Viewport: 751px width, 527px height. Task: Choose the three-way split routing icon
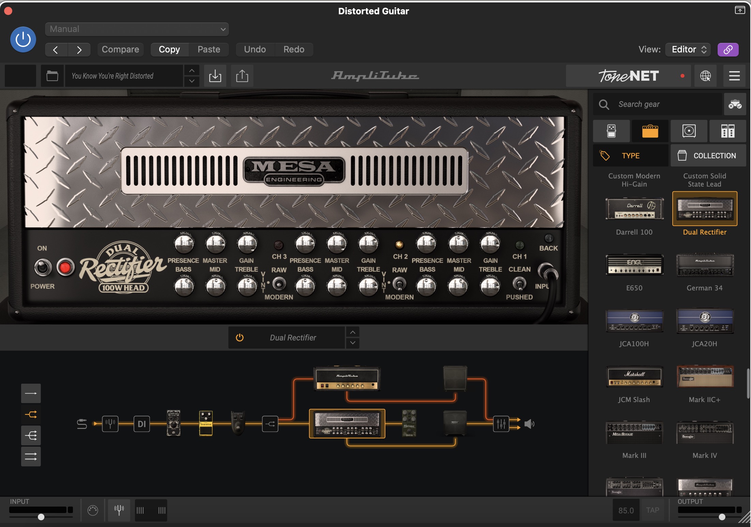click(31, 435)
